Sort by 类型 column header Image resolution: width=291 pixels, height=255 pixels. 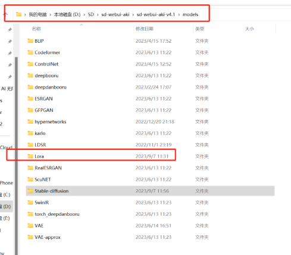tap(200, 29)
